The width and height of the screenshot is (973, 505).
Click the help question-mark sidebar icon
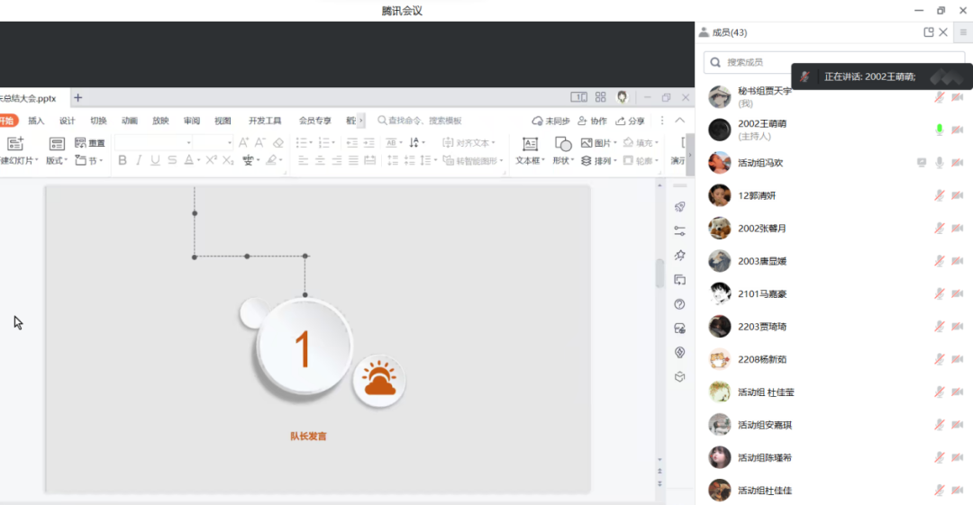[680, 304]
